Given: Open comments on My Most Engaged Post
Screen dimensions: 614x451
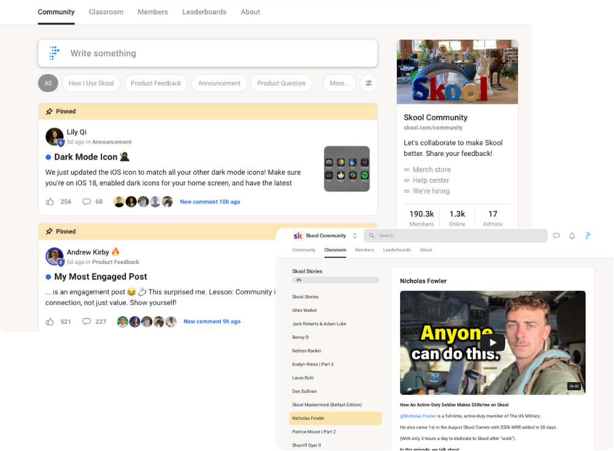Looking at the screenshot, I should tap(87, 321).
